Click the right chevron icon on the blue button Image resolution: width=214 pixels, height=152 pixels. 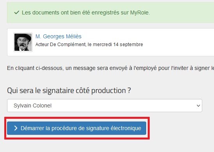click(x=16, y=128)
